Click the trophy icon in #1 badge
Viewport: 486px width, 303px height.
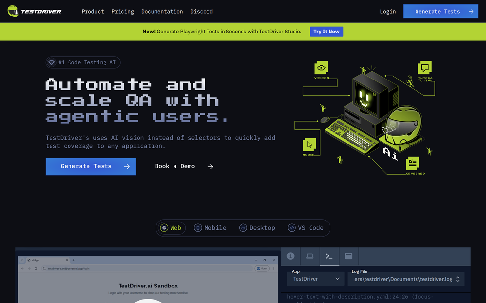pyautogui.click(x=52, y=63)
